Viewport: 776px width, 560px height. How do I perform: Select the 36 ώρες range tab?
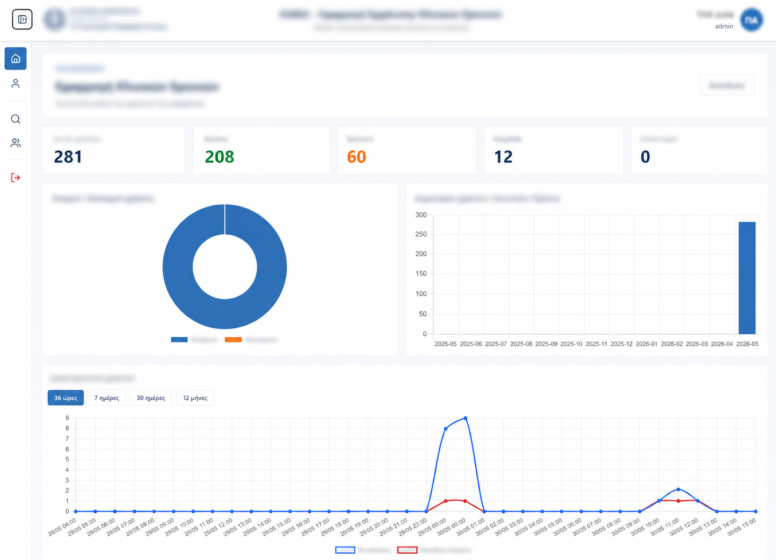[66, 398]
